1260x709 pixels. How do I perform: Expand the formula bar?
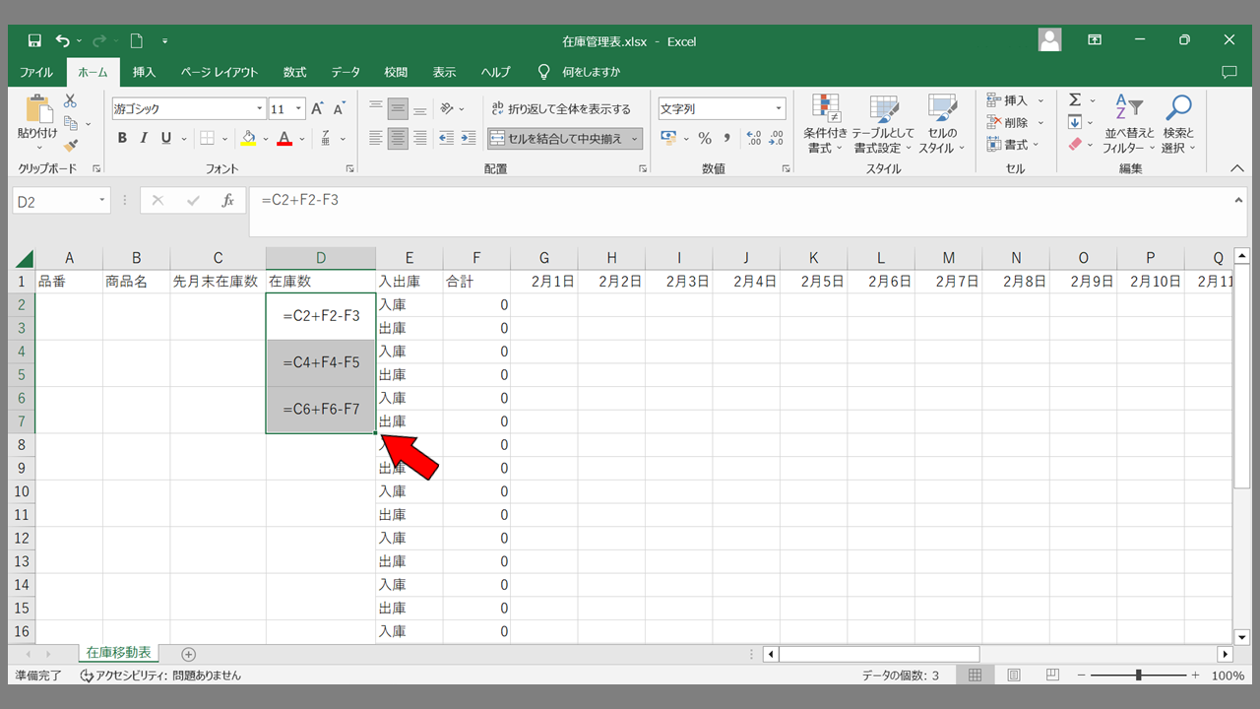[x=1238, y=201]
